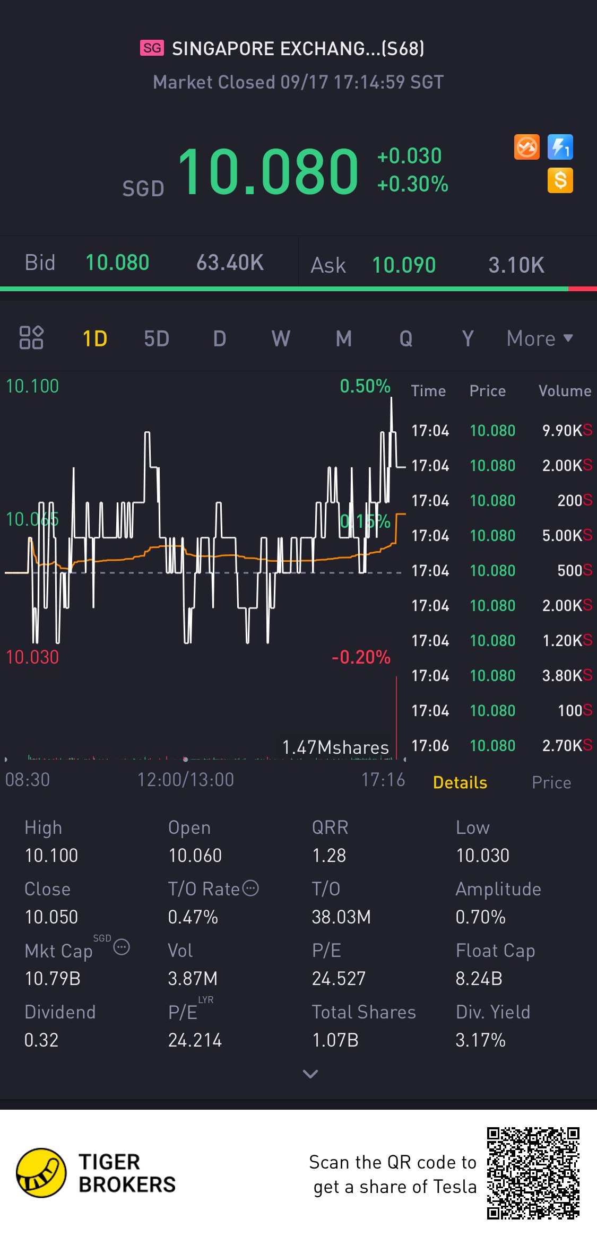This screenshot has height=1237, width=597.
Task: Select the trade row with 5.00K volume
Action: click(x=501, y=535)
